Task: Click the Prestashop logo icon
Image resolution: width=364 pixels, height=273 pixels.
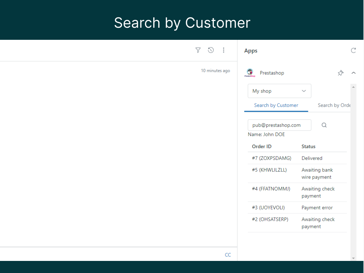Action: (250, 73)
